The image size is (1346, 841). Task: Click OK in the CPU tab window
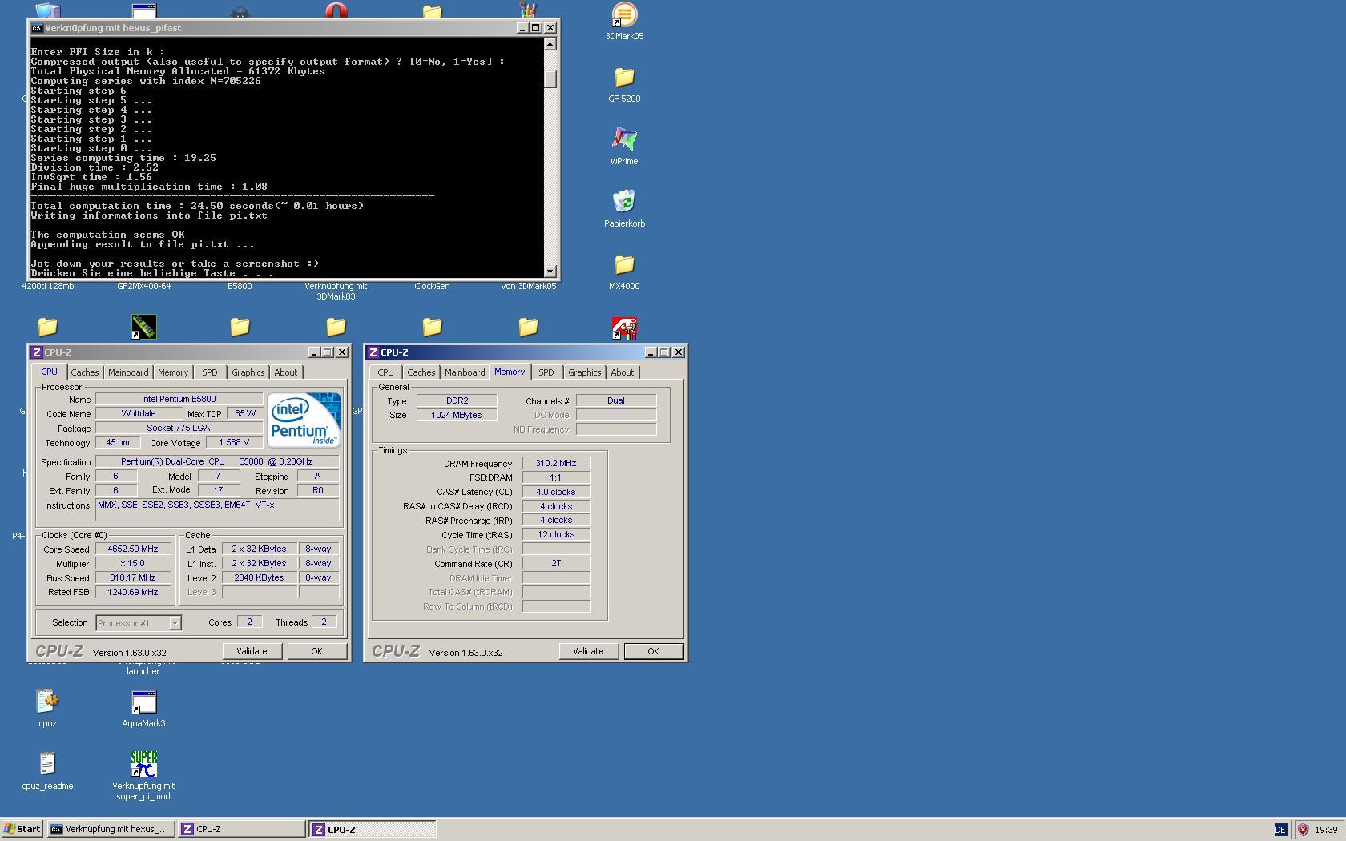click(316, 651)
